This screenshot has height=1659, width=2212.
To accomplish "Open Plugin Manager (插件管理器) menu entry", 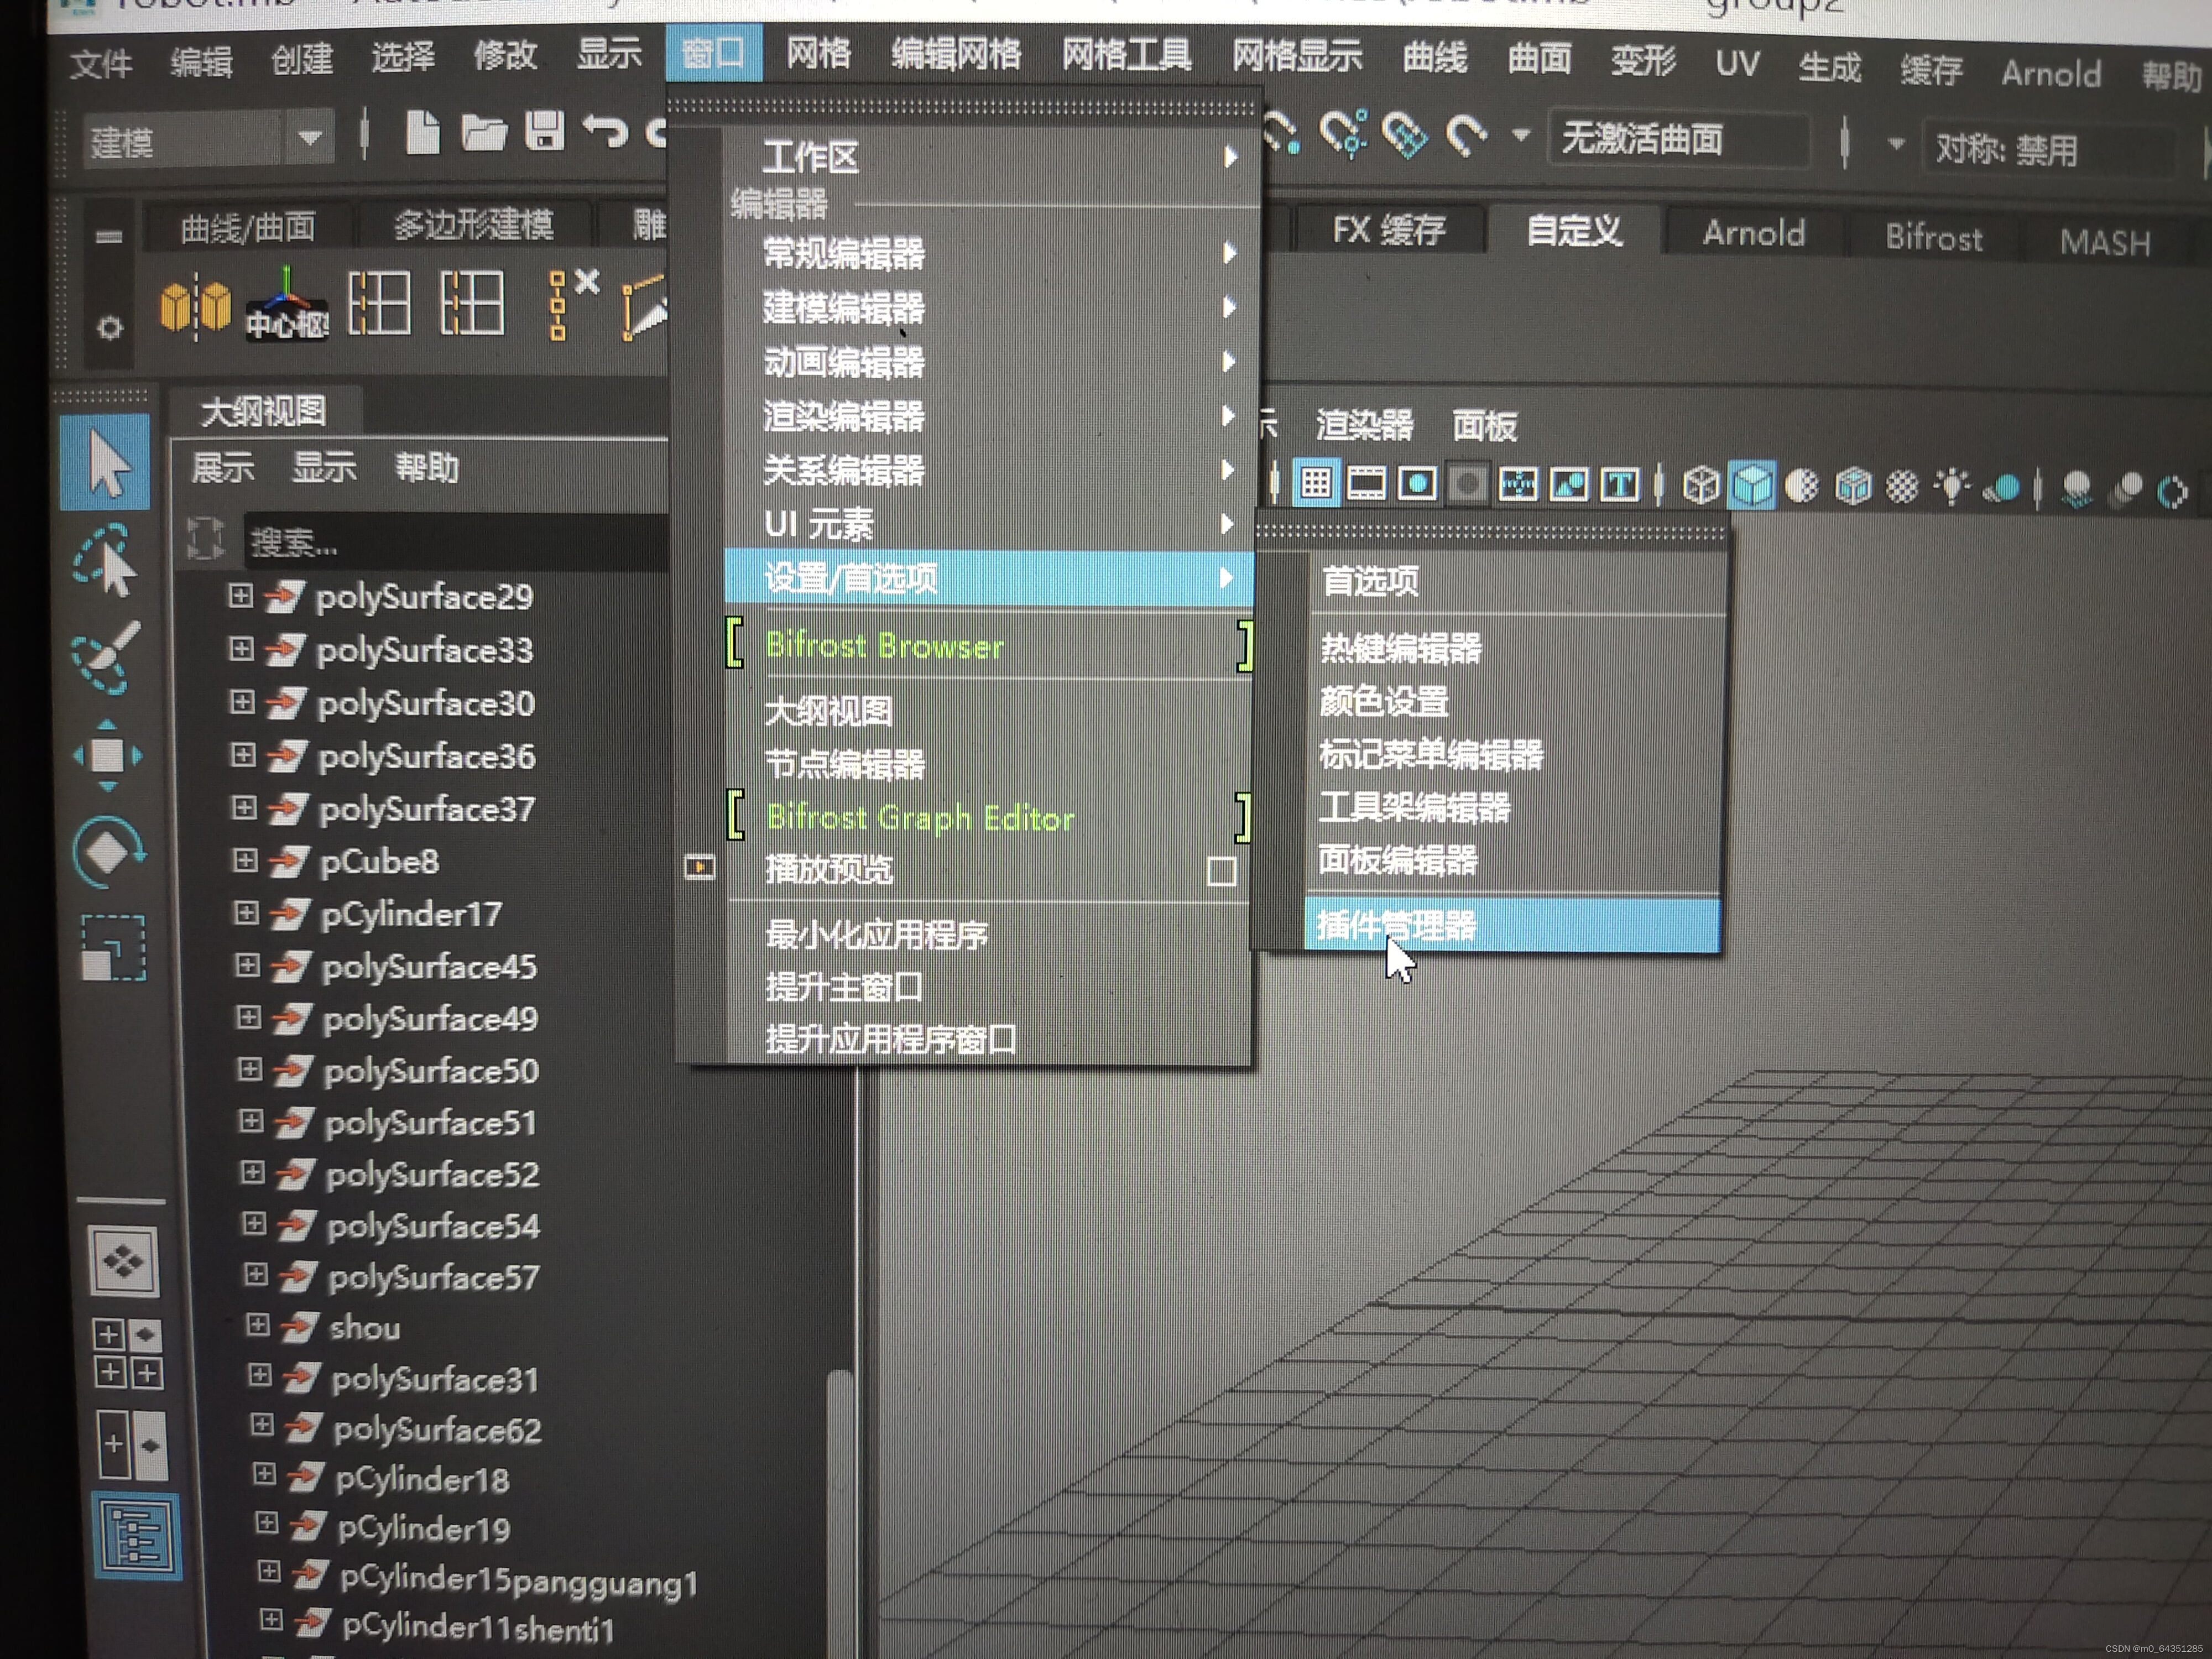I will click(1396, 926).
